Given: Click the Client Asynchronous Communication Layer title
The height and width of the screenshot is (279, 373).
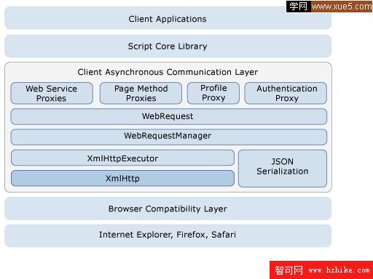Looking at the screenshot, I should [168, 72].
